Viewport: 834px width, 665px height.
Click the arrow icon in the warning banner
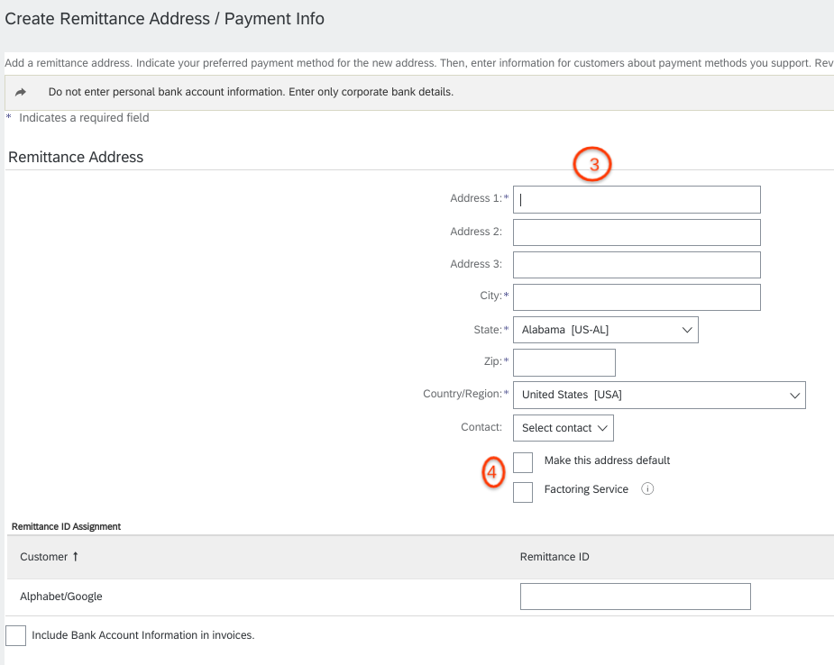click(x=20, y=92)
